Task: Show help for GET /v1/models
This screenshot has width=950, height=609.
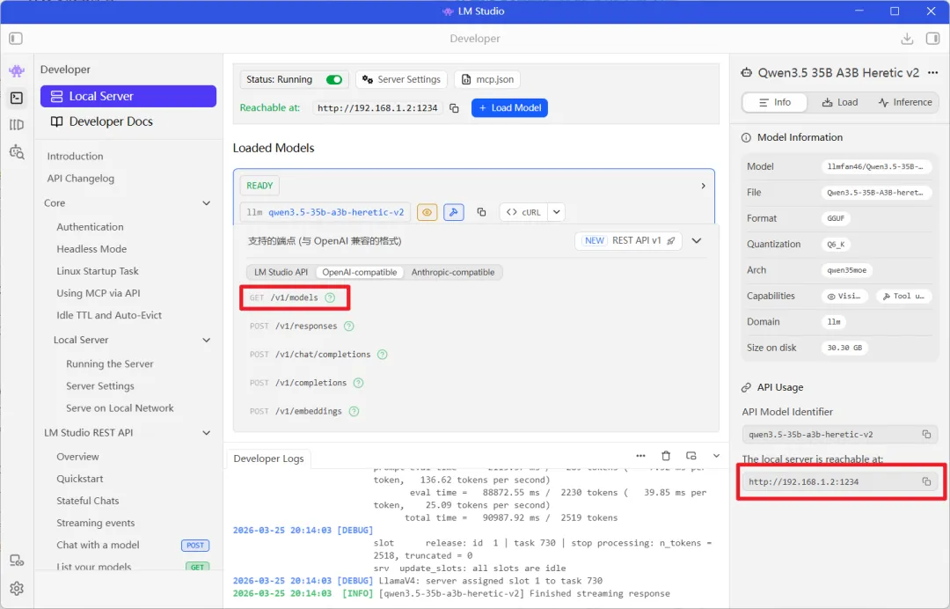Action: [330, 297]
